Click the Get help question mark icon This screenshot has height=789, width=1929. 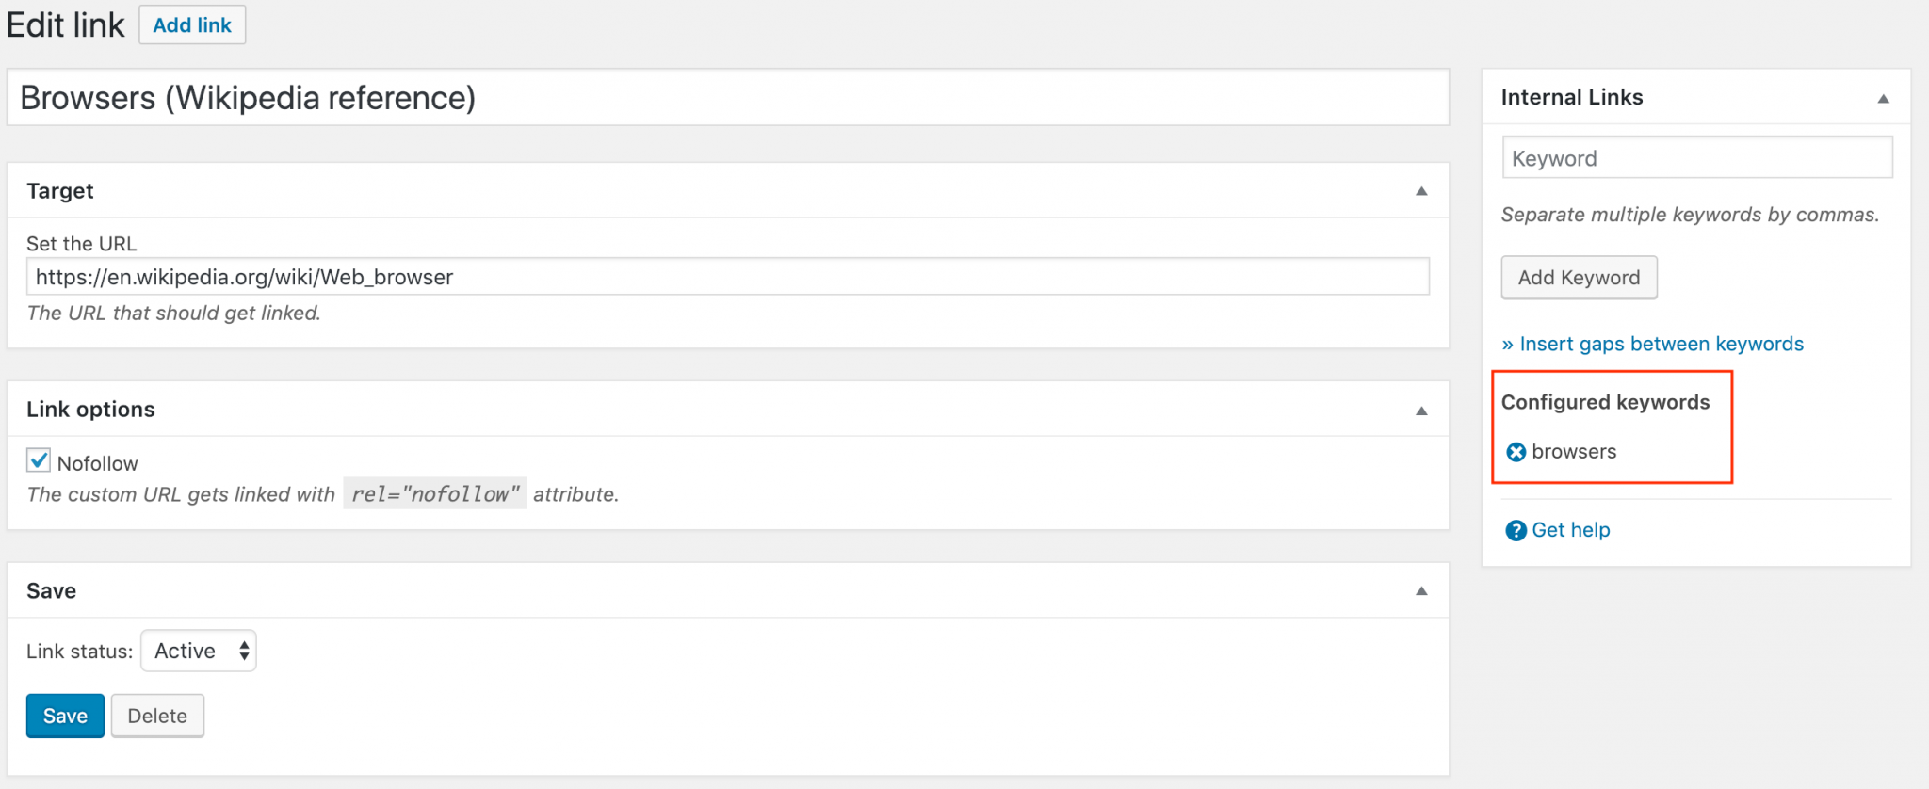pyautogui.click(x=1515, y=530)
